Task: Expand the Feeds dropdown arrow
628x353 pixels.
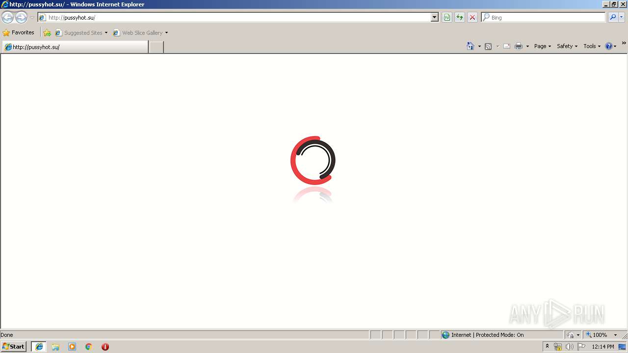Action: coord(497,46)
